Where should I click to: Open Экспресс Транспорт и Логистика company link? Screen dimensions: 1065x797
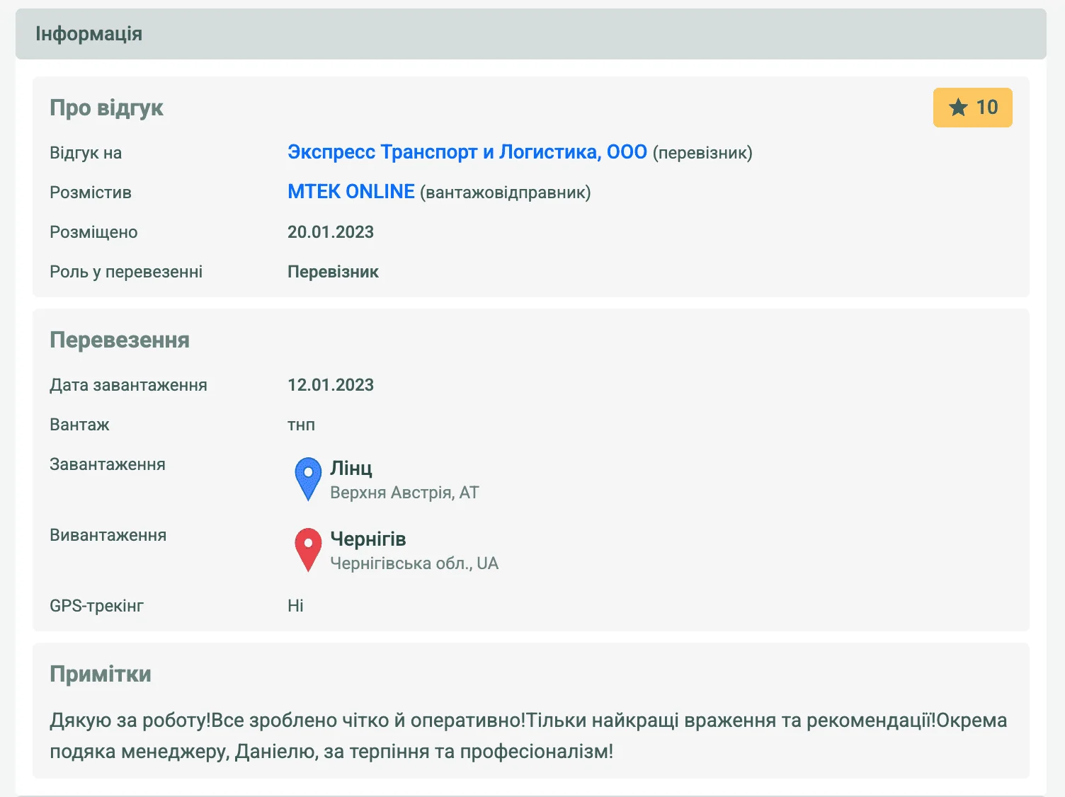click(x=467, y=152)
